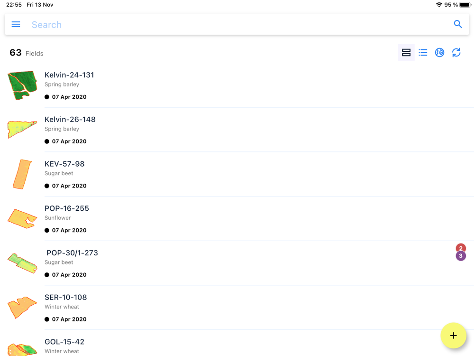474x356 pixels.
Task: Open the purple badge showing 3
Action: coord(461,256)
